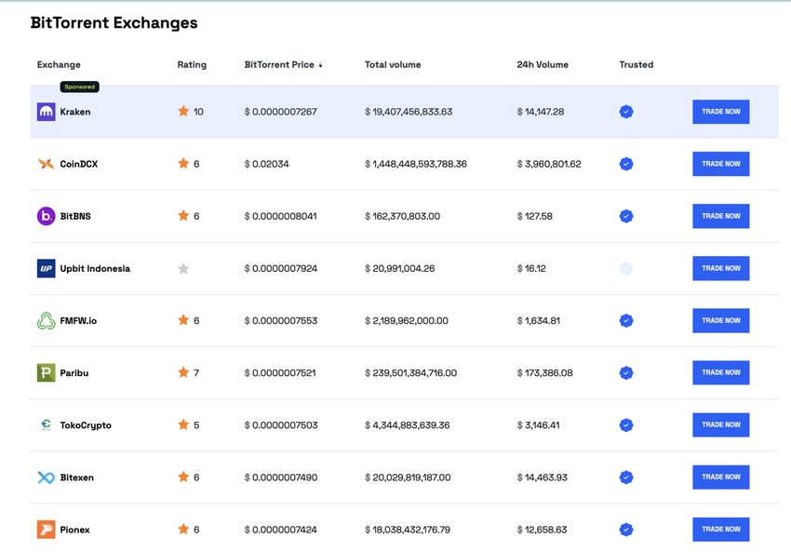Image resolution: width=791 pixels, height=552 pixels.
Task: Sort by BitTorrent Price column arrow
Action: pos(320,65)
